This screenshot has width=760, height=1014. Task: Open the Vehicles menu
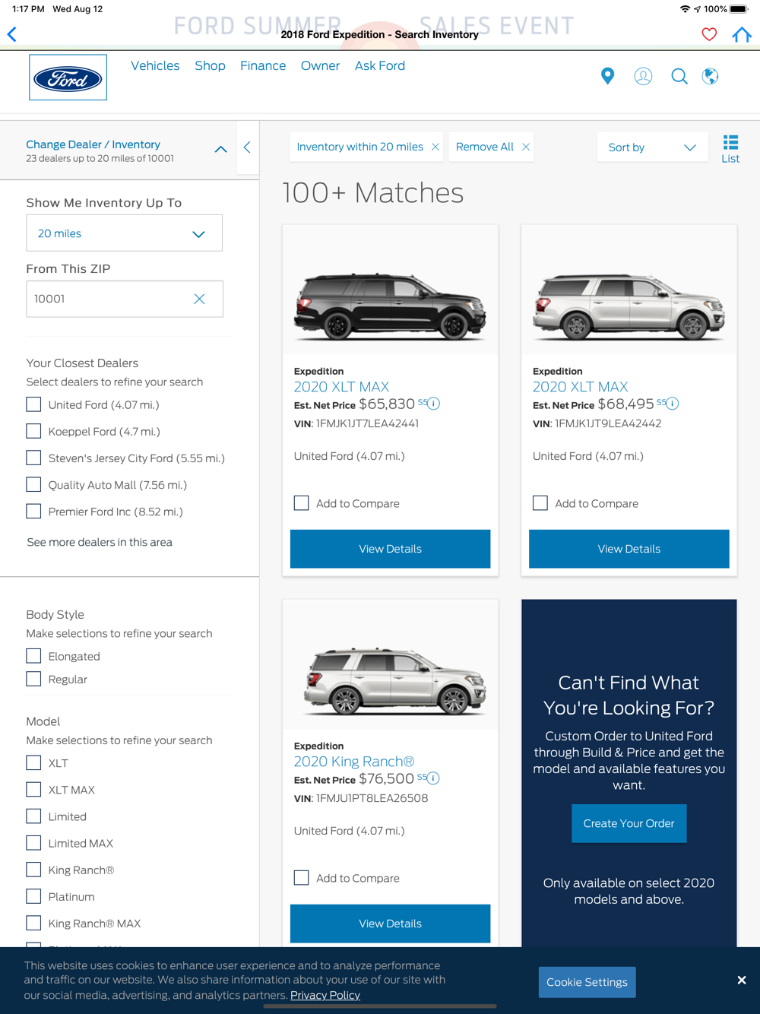155,66
